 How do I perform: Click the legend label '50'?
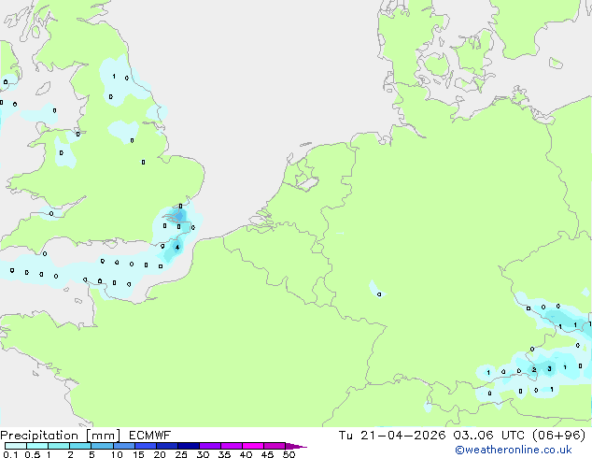click(x=289, y=454)
